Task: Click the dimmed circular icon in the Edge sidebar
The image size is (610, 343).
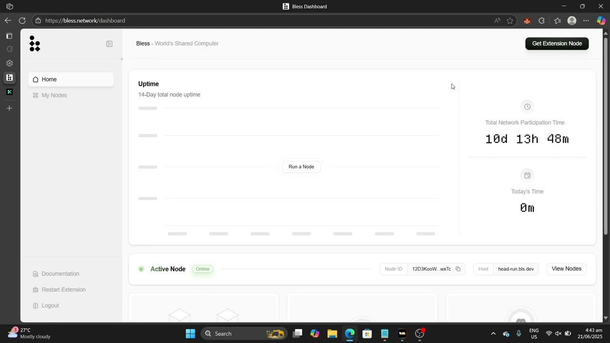Action: point(9,49)
